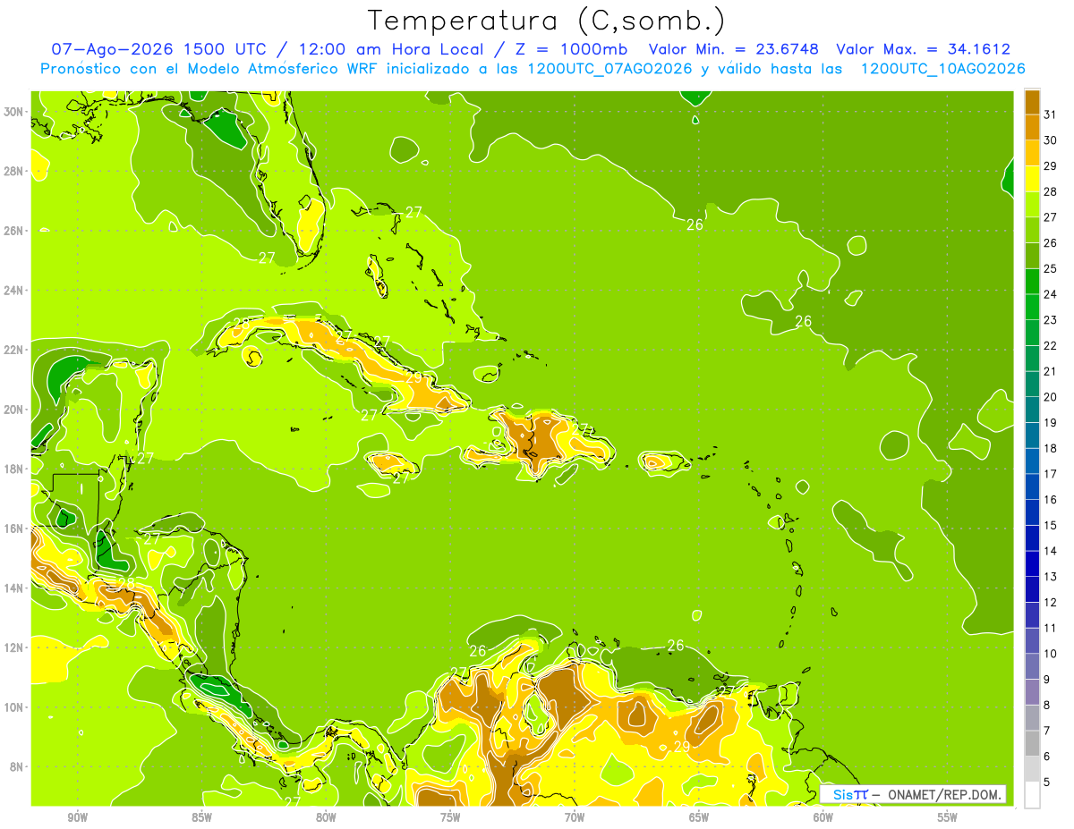Click the '20N' latitude axis label
This screenshot has width=1074, height=829.
coord(13,410)
